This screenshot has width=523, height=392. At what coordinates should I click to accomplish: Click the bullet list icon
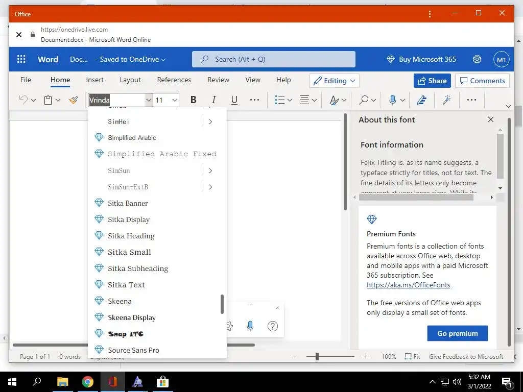click(x=279, y=100)
